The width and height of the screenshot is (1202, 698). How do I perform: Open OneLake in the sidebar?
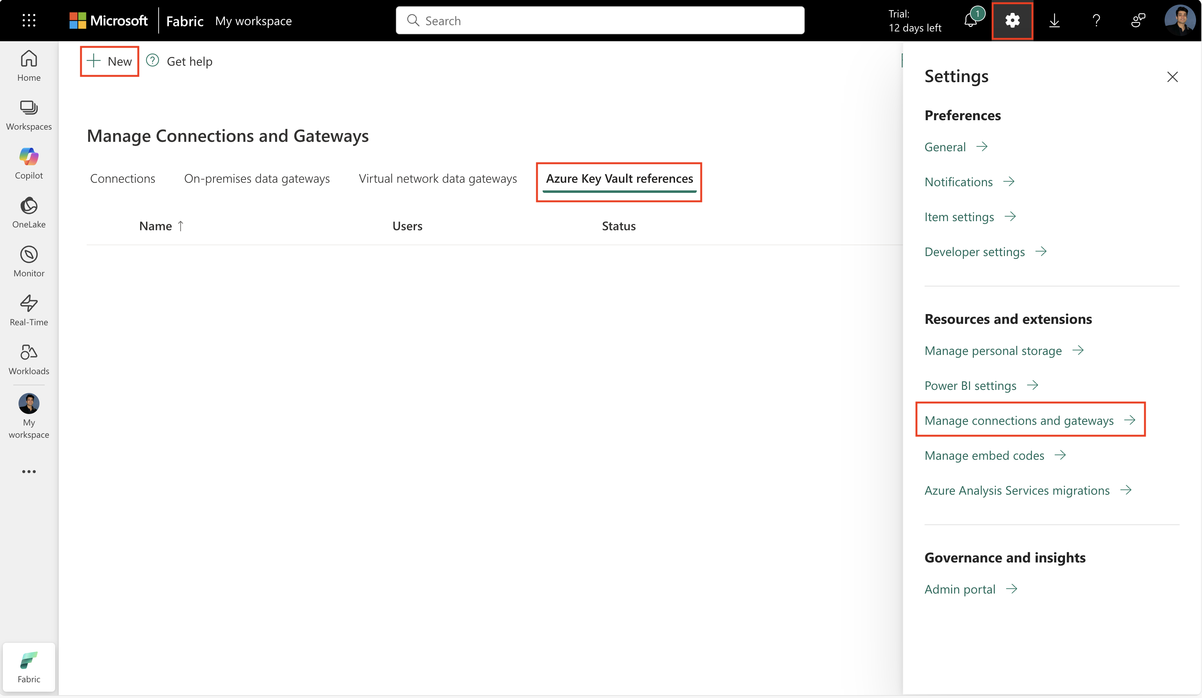28,212
